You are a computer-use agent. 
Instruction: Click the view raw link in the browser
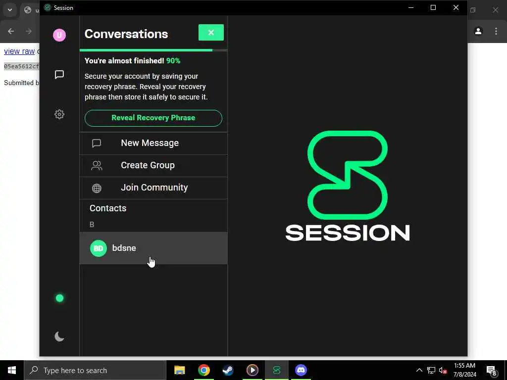coord(19,51)
